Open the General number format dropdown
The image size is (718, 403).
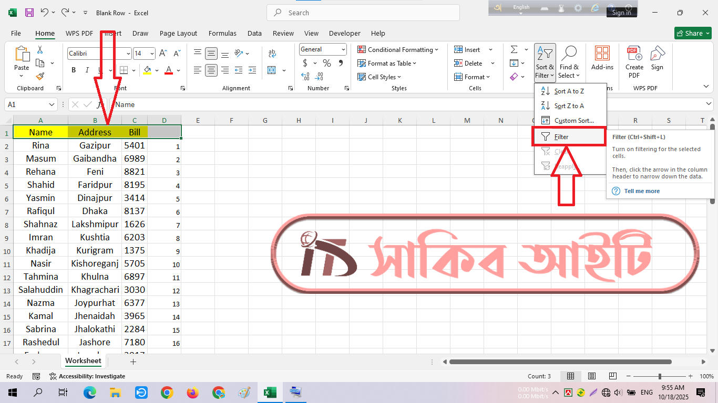coord(343,49)
